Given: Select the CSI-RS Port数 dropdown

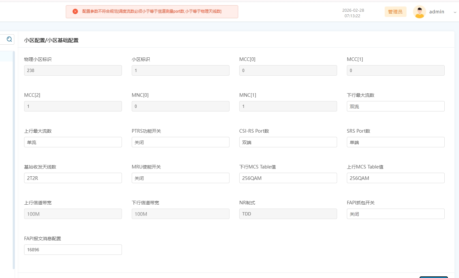Looking at the screenshot, I should coord(288,142).
